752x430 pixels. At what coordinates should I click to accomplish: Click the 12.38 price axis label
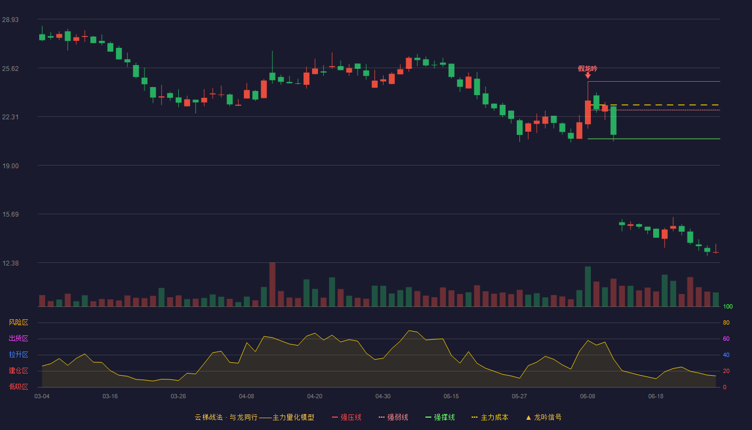click(x=10, y=263)
